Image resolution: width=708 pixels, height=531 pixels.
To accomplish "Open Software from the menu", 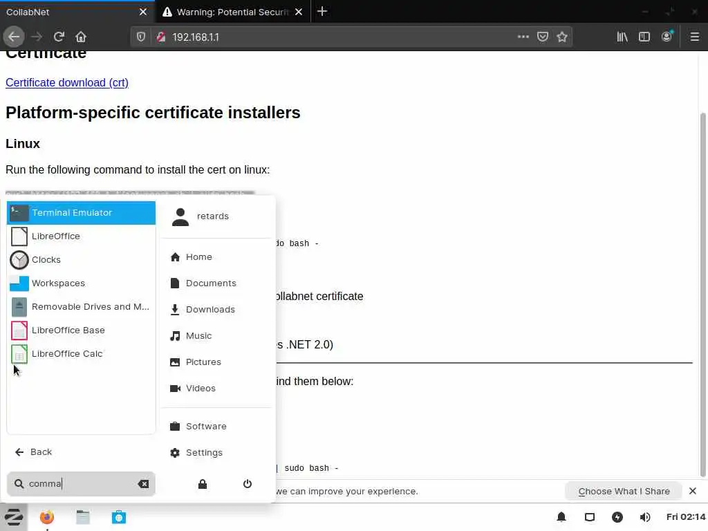I will coord(216,426).
